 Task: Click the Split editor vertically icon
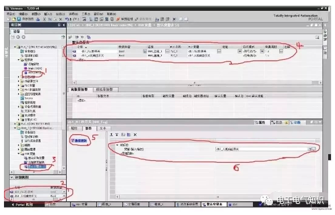(x=186, y=19)
